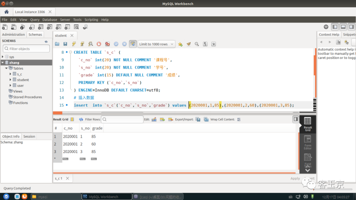Toggle invisible characters display
Image resolution: width=356 pixels, height=200 pixels.
205,44
